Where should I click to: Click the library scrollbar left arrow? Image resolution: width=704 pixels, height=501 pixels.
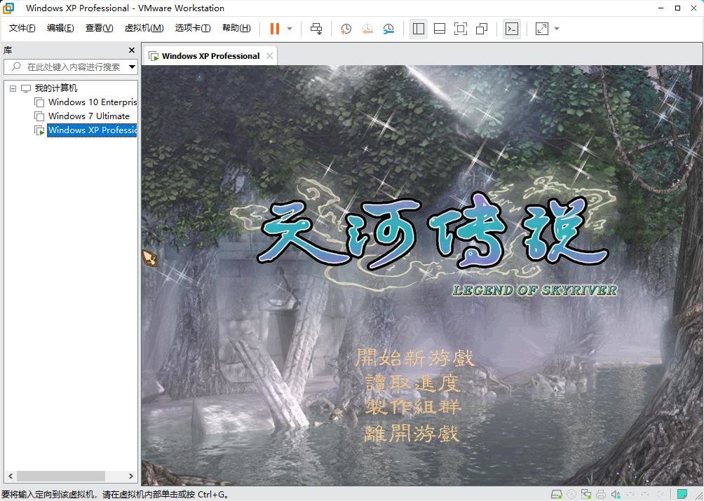click(x=11, y=476)
